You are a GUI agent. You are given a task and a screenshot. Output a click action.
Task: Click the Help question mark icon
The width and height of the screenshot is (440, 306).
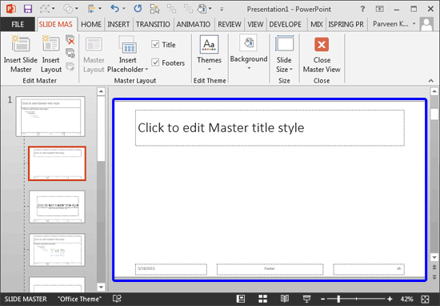pyautogui.click(x=362, y=9)
